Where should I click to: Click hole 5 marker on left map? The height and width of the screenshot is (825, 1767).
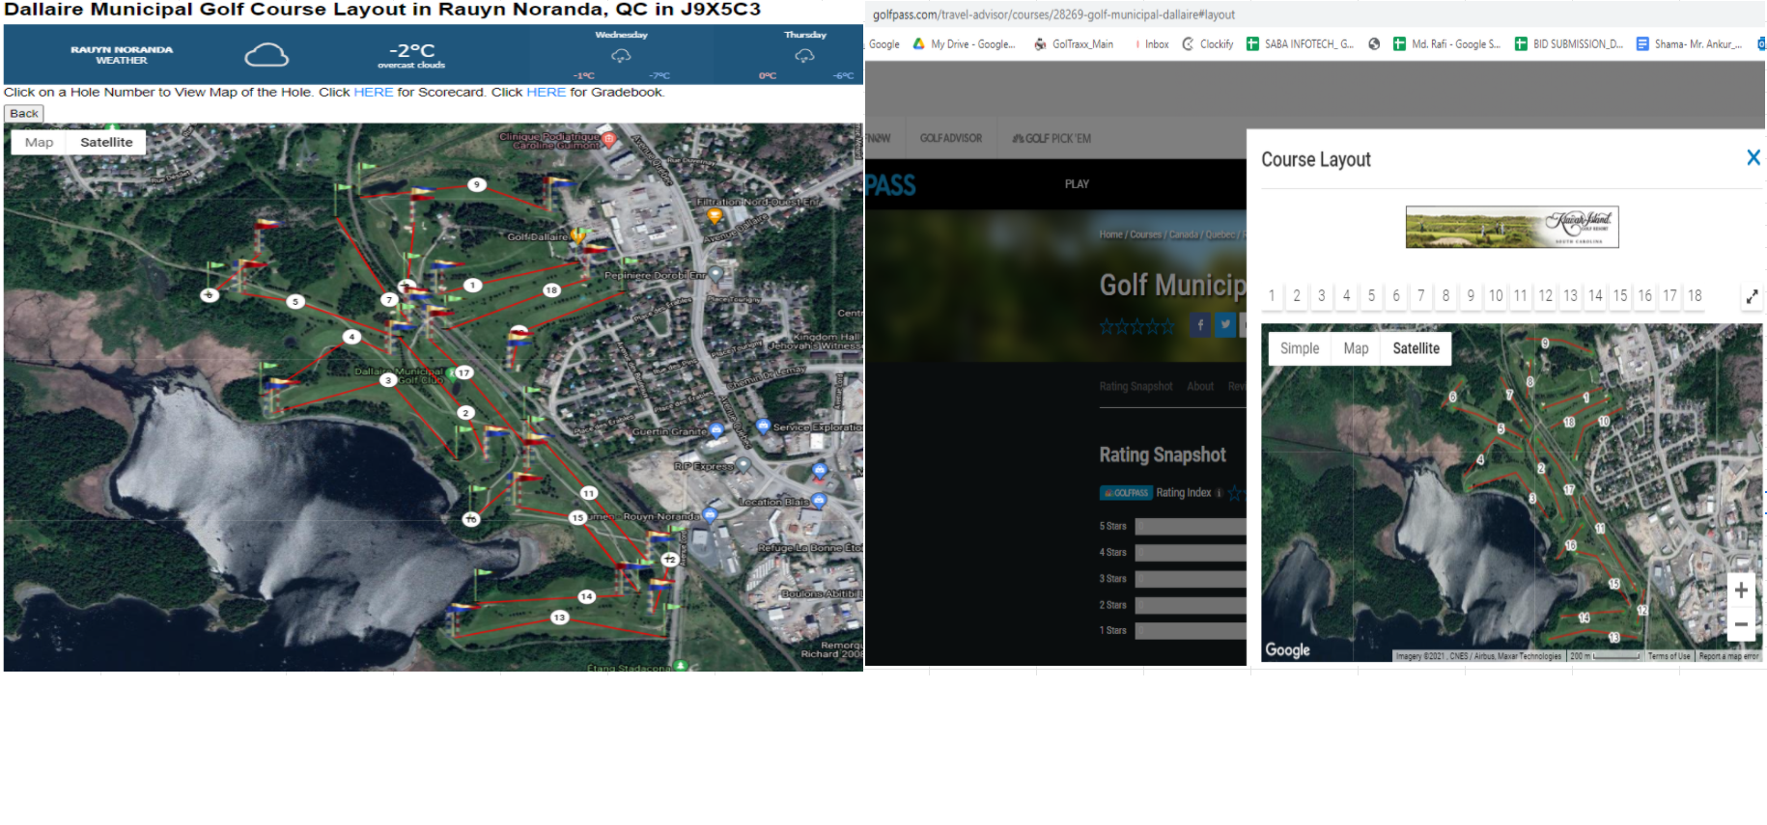(x=295, y=301)
